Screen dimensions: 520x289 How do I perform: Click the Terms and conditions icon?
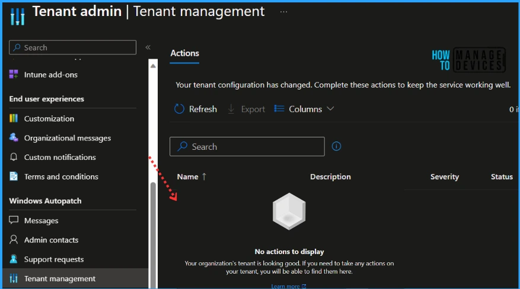pos(14,176)
